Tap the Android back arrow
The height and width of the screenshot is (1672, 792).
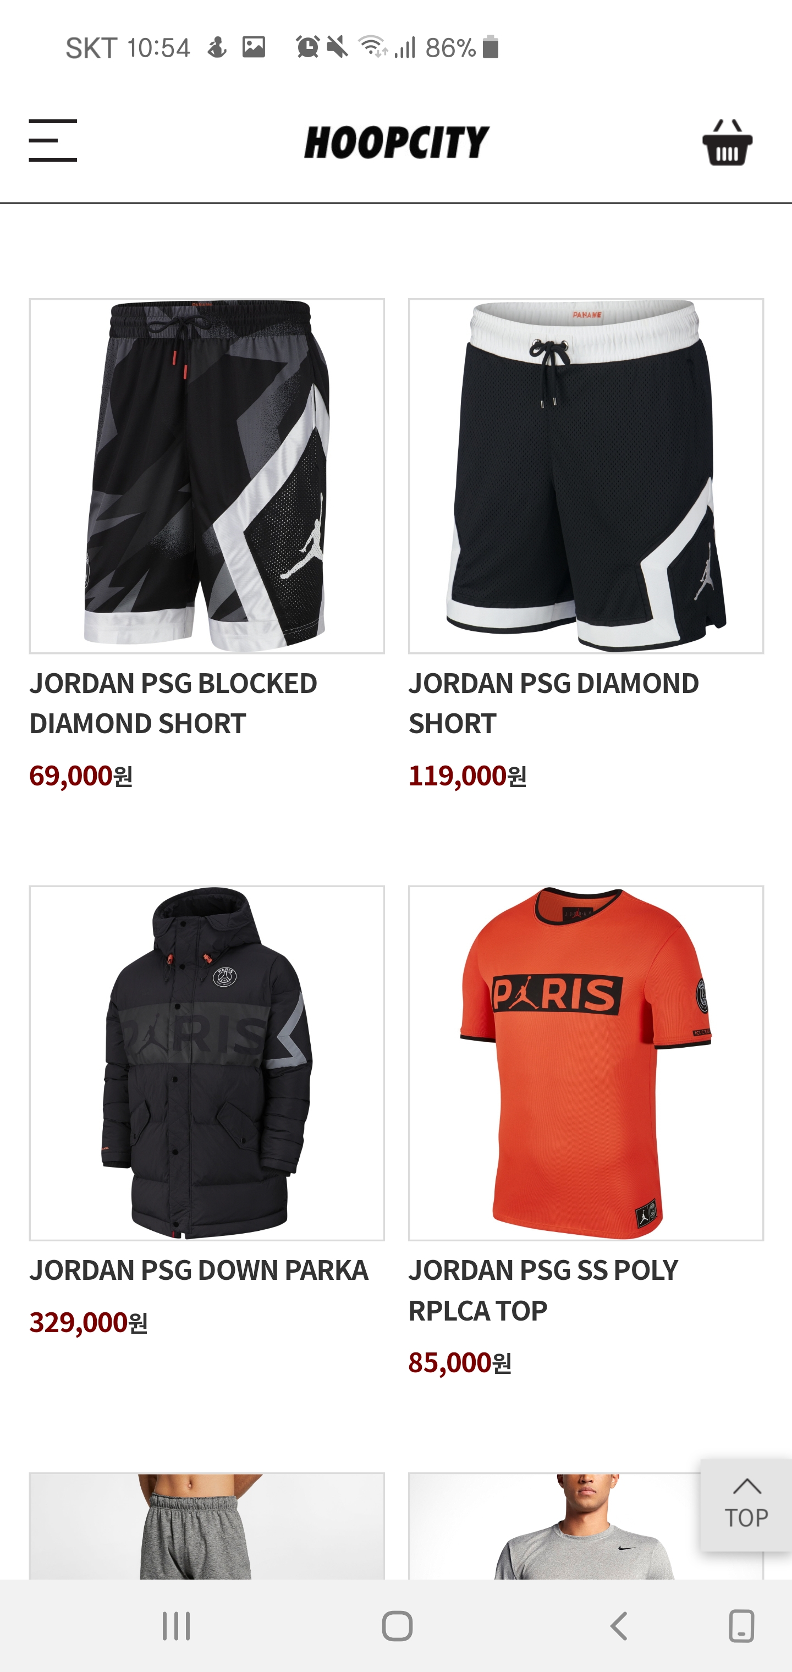[619, 1626]
